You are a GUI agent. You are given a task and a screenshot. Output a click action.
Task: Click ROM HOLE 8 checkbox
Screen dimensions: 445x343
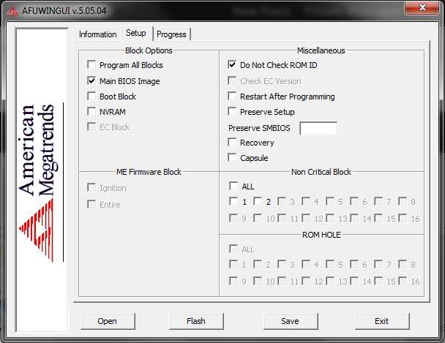point(403,264)
